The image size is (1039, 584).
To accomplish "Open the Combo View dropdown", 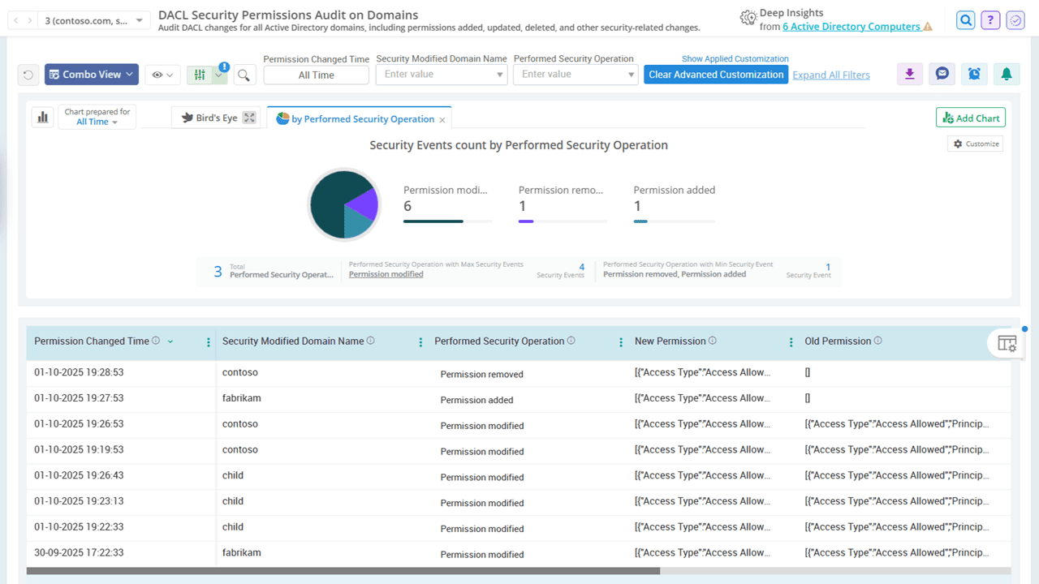I will point(92,75).
